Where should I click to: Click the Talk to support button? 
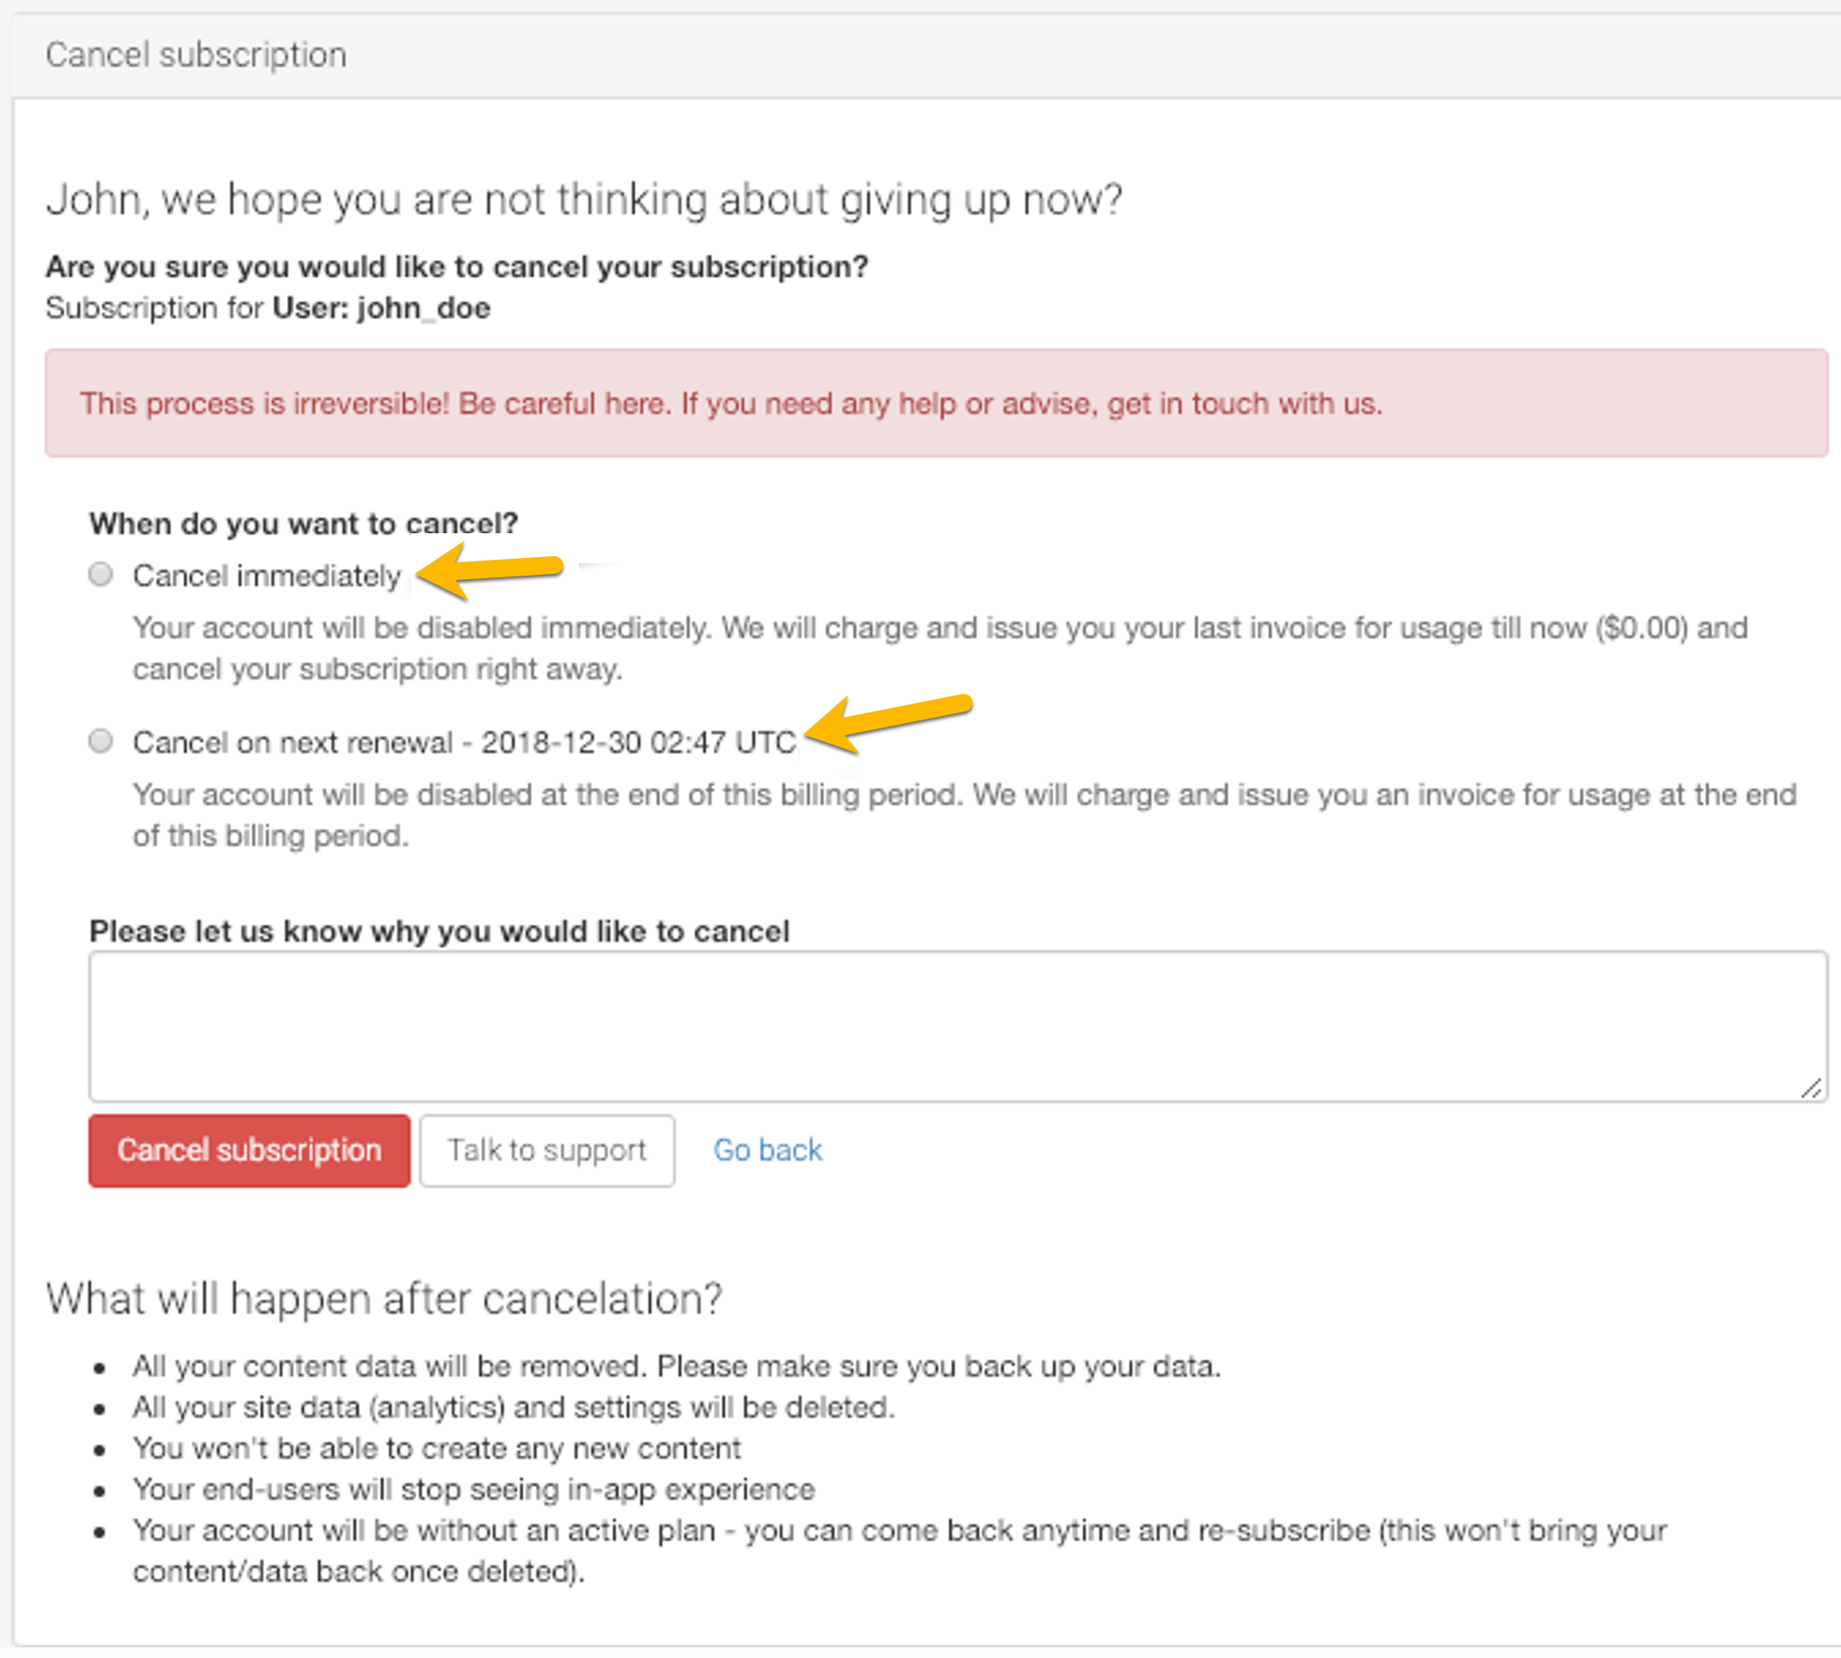pos(546,1150)
